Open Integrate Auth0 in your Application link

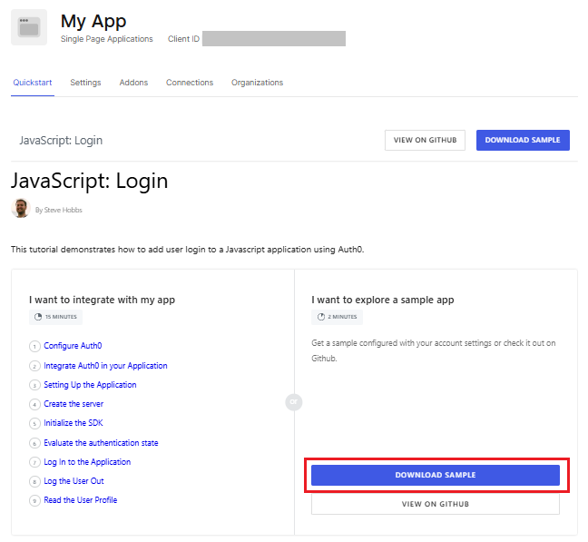point(105,366)
